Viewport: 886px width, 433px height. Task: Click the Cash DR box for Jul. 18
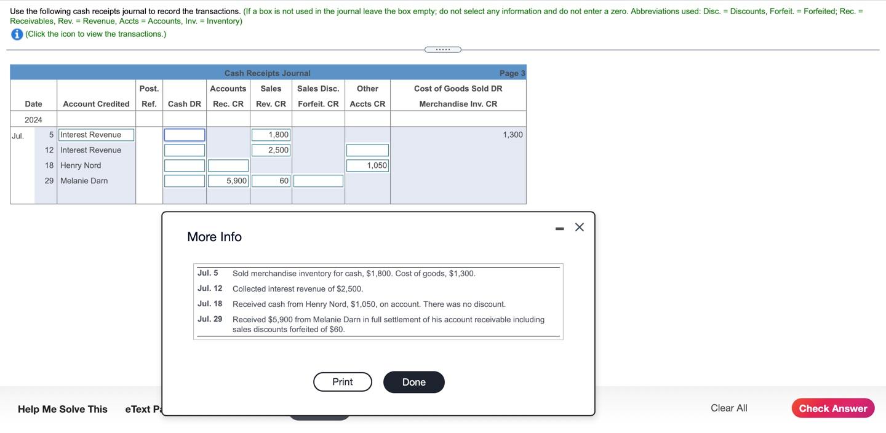[x=184, y=165]
